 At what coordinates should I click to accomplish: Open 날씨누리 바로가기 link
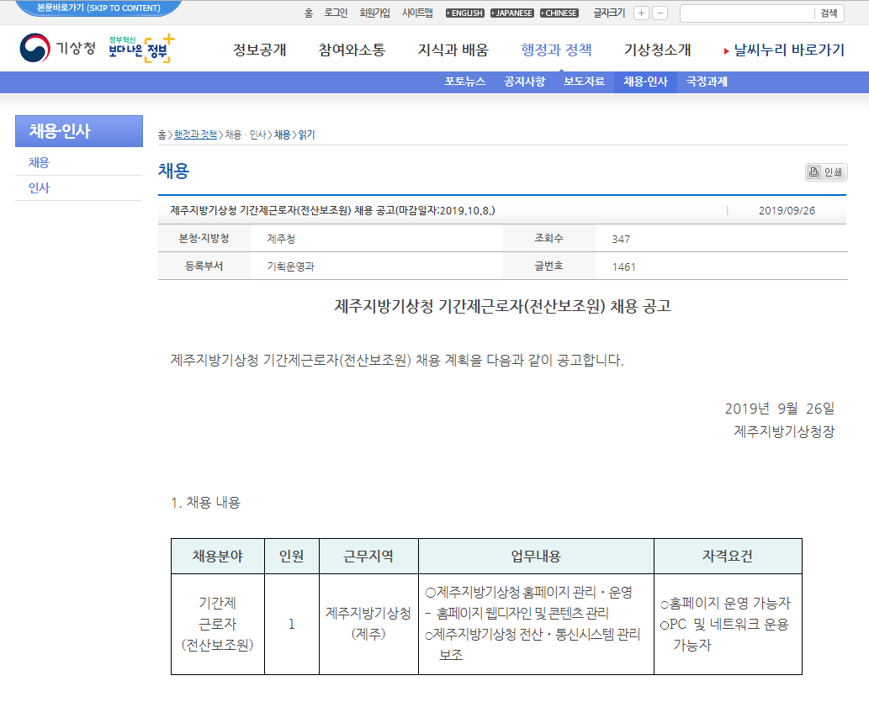point(784,50)
